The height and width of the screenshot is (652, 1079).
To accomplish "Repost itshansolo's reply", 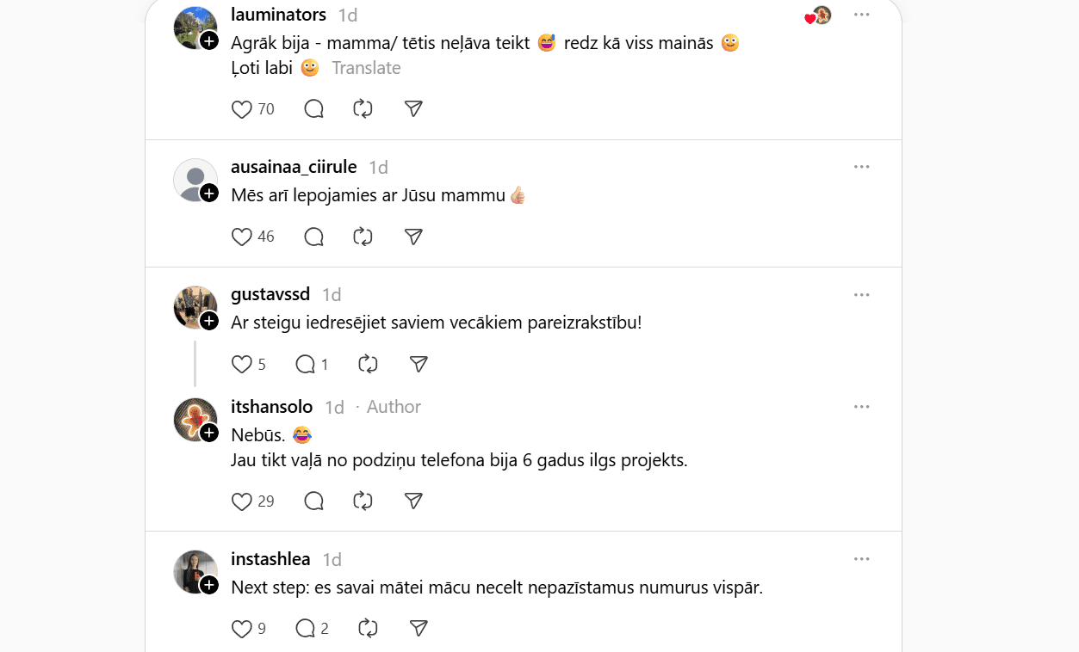I will 363,501.
